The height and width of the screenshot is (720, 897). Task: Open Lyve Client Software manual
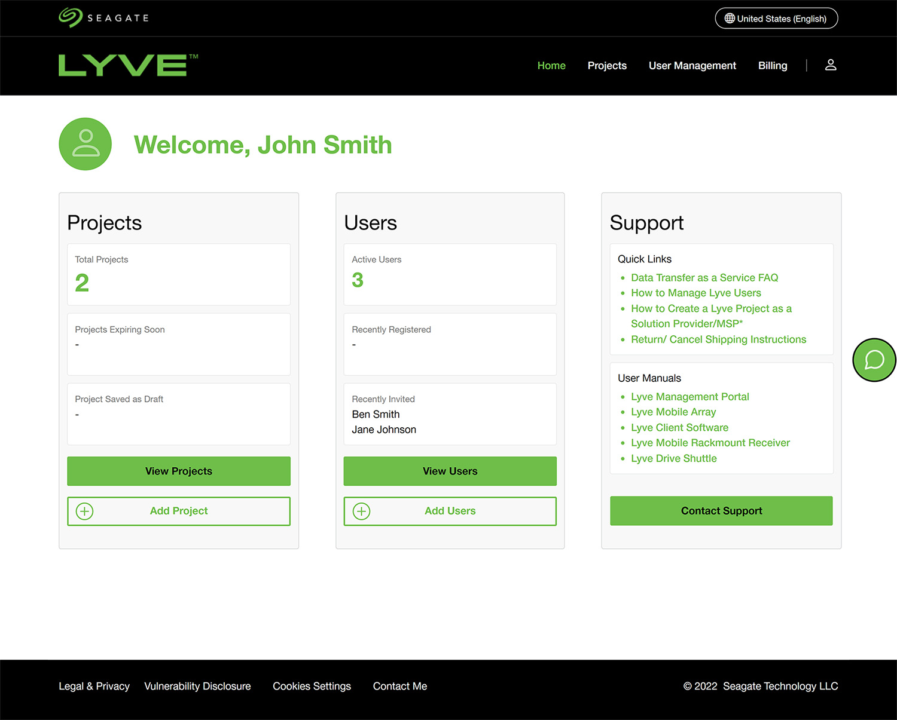point(679,428)
